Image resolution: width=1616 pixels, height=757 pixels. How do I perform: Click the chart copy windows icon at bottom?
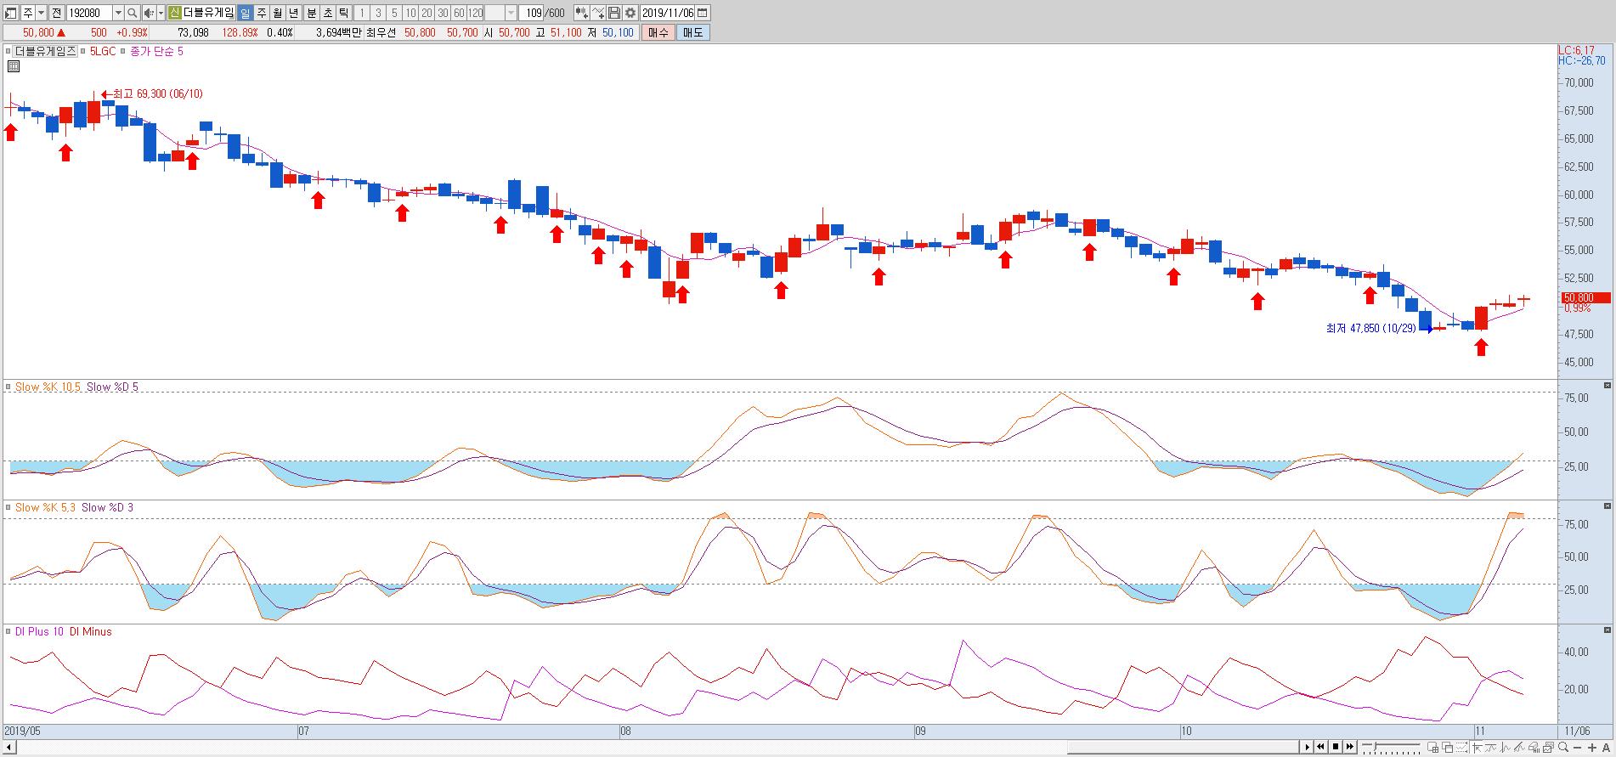(1549, 748)
